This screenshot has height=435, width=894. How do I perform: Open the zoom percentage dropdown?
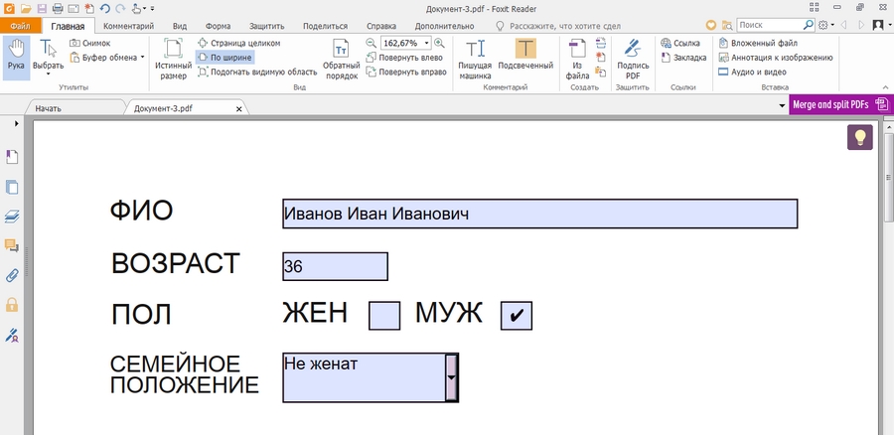click(x=439, y=44)
